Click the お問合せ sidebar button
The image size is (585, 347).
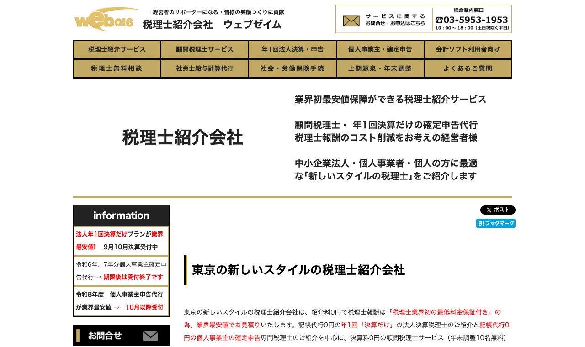coord(121,336)
